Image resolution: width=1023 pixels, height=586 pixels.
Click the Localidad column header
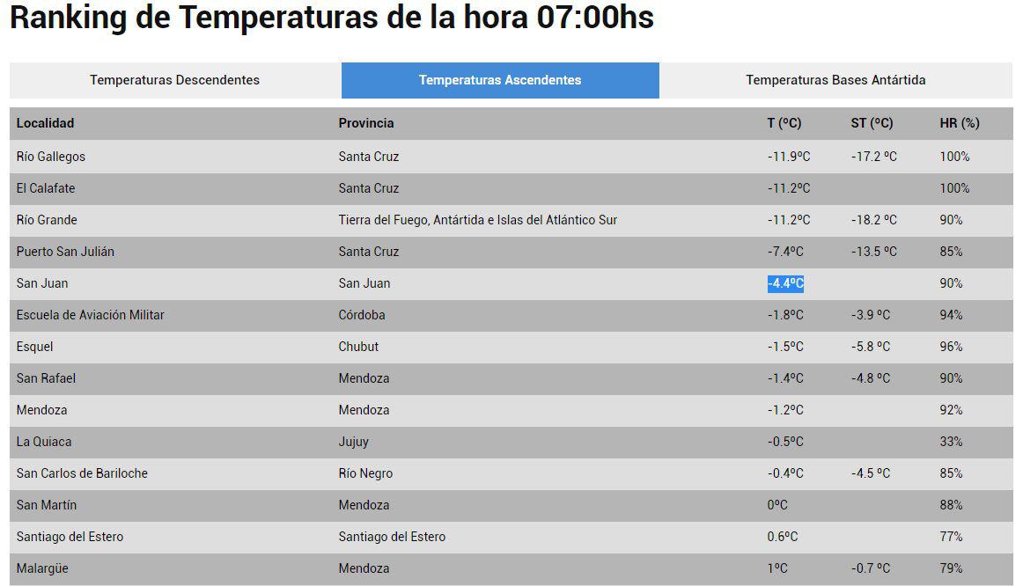(45, 123)
